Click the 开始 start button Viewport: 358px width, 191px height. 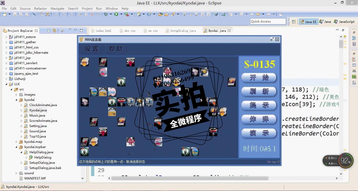(x=259, y=78)
